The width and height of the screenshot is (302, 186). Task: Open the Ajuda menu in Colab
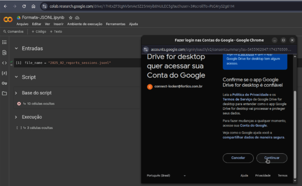pos(133,24)
